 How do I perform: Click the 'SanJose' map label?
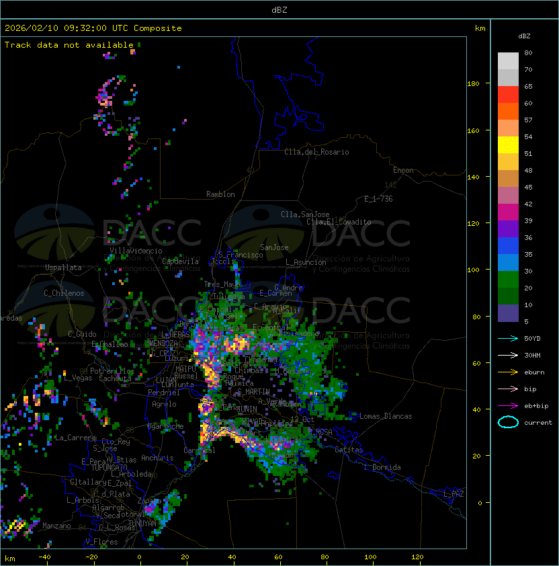274,247
